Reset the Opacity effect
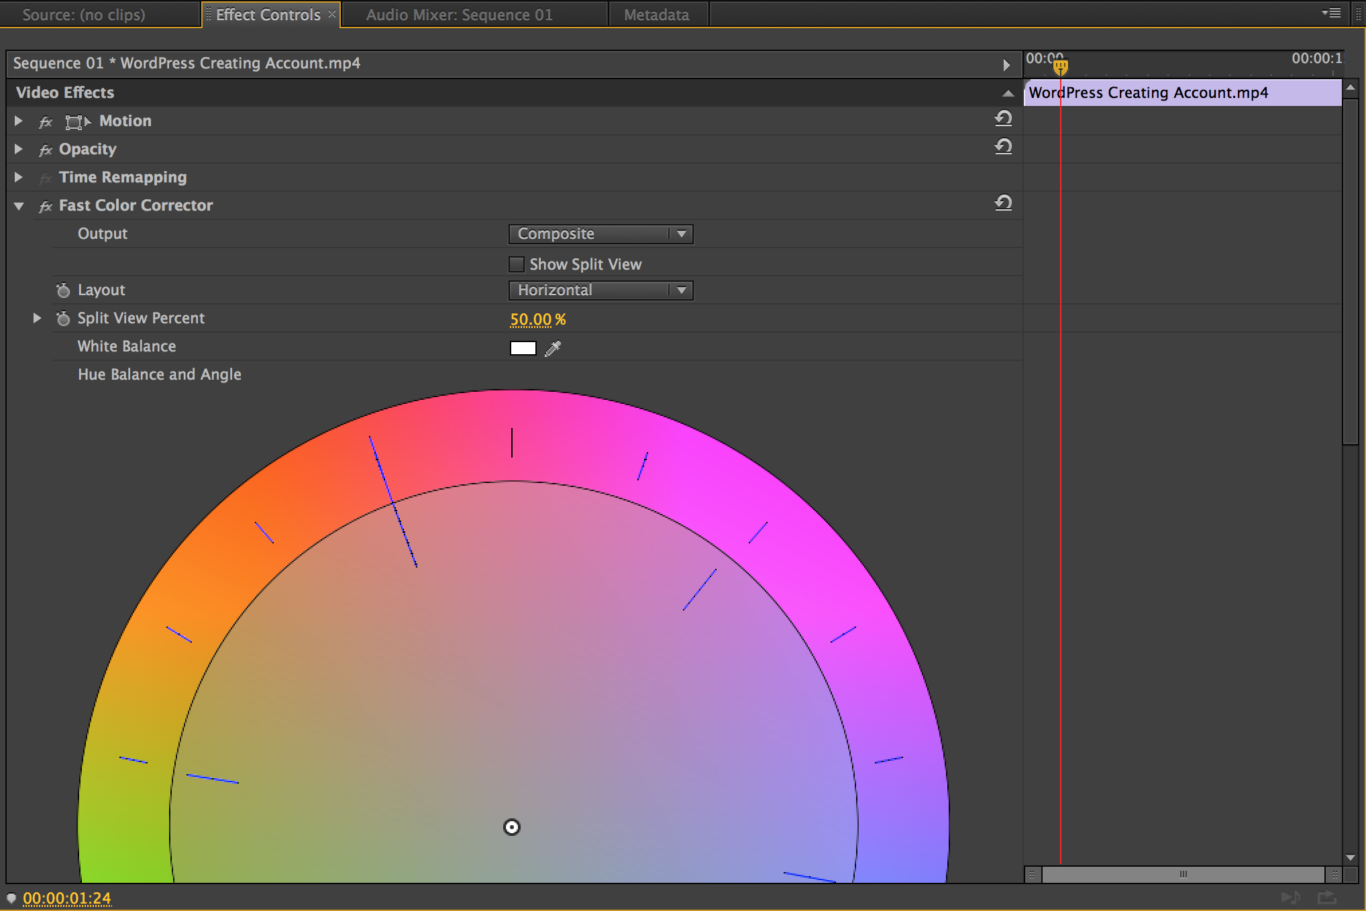This screenshot has width=1366, height=911. 1003,148
